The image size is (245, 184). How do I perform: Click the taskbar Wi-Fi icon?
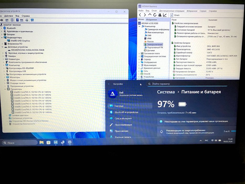pos(212,140)
